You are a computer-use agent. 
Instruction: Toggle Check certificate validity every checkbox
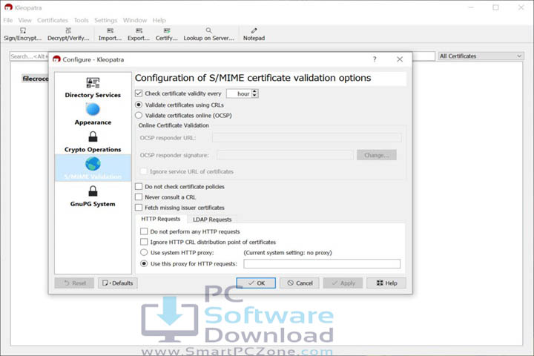coord(139,93)
